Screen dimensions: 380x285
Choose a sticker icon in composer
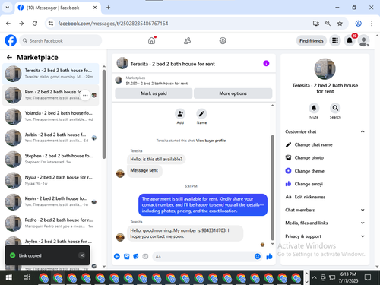pos(136,256)
